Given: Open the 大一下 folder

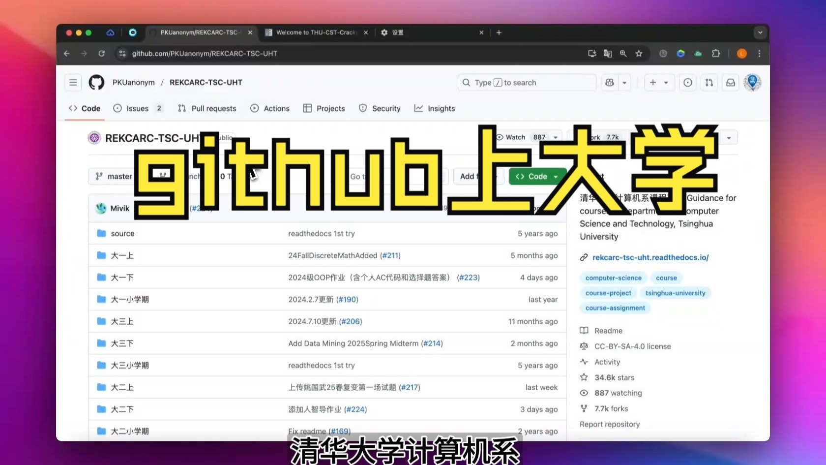Looking at the screenshot, I should [122, 278].
